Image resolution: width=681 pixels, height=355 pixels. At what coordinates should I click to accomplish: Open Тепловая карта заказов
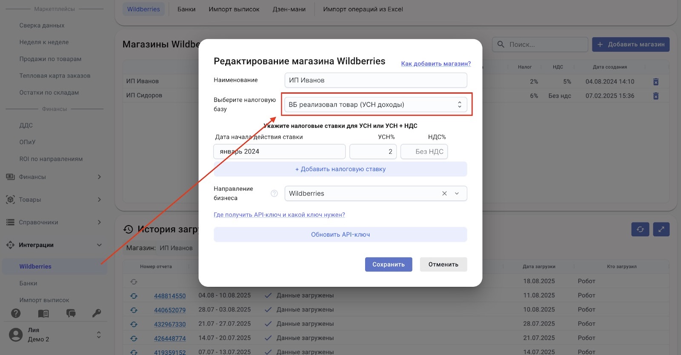point(55,76)
